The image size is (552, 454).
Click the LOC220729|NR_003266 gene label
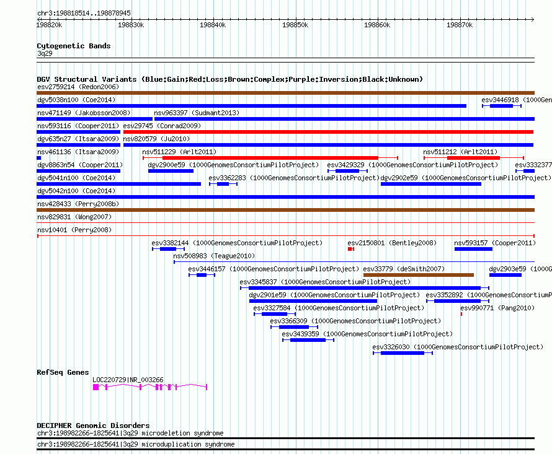[128, 380]
